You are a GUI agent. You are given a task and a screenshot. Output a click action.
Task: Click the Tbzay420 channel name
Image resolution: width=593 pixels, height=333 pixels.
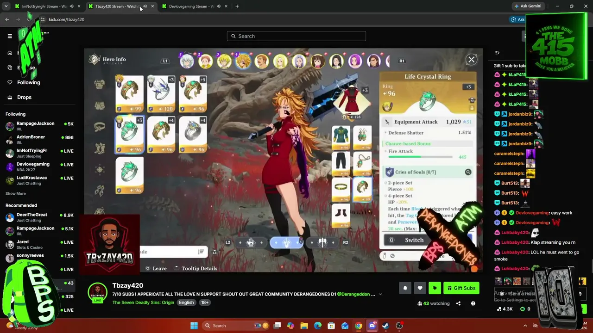coord(128,285)
